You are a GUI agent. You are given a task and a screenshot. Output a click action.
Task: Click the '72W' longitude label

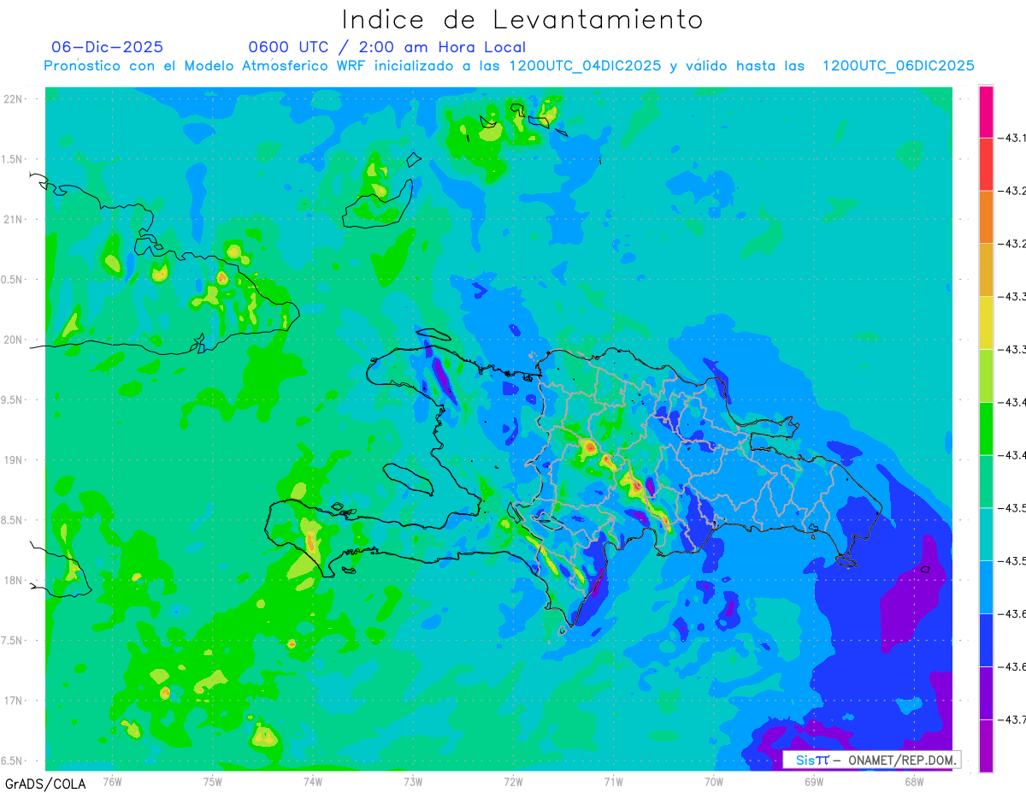pyautogui.click(x=513, y=781)
